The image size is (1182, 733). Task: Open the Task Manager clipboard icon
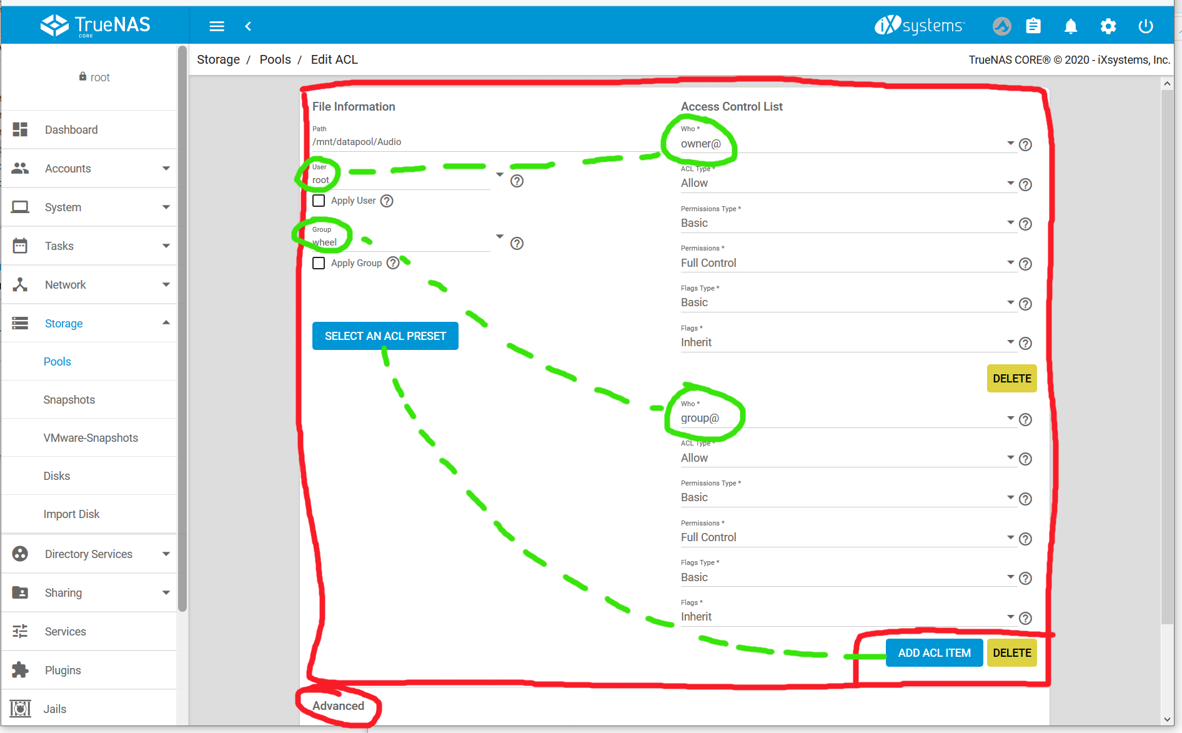(1033, 26)
